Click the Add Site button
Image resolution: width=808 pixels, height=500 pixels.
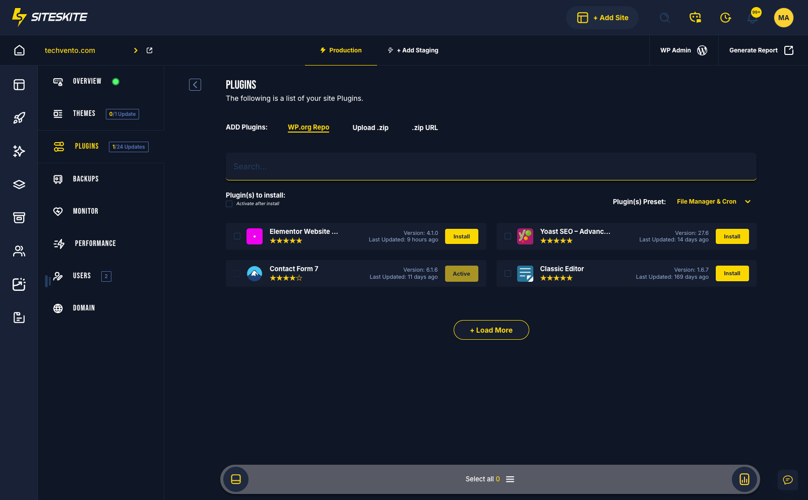tap(602, 18)
